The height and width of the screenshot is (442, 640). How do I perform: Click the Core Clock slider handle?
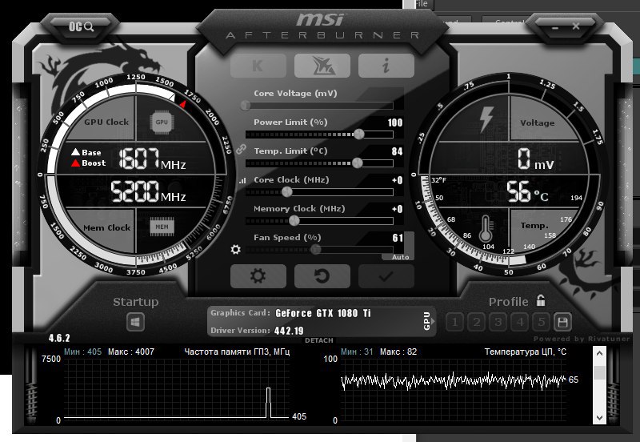[x=287, y=191]
